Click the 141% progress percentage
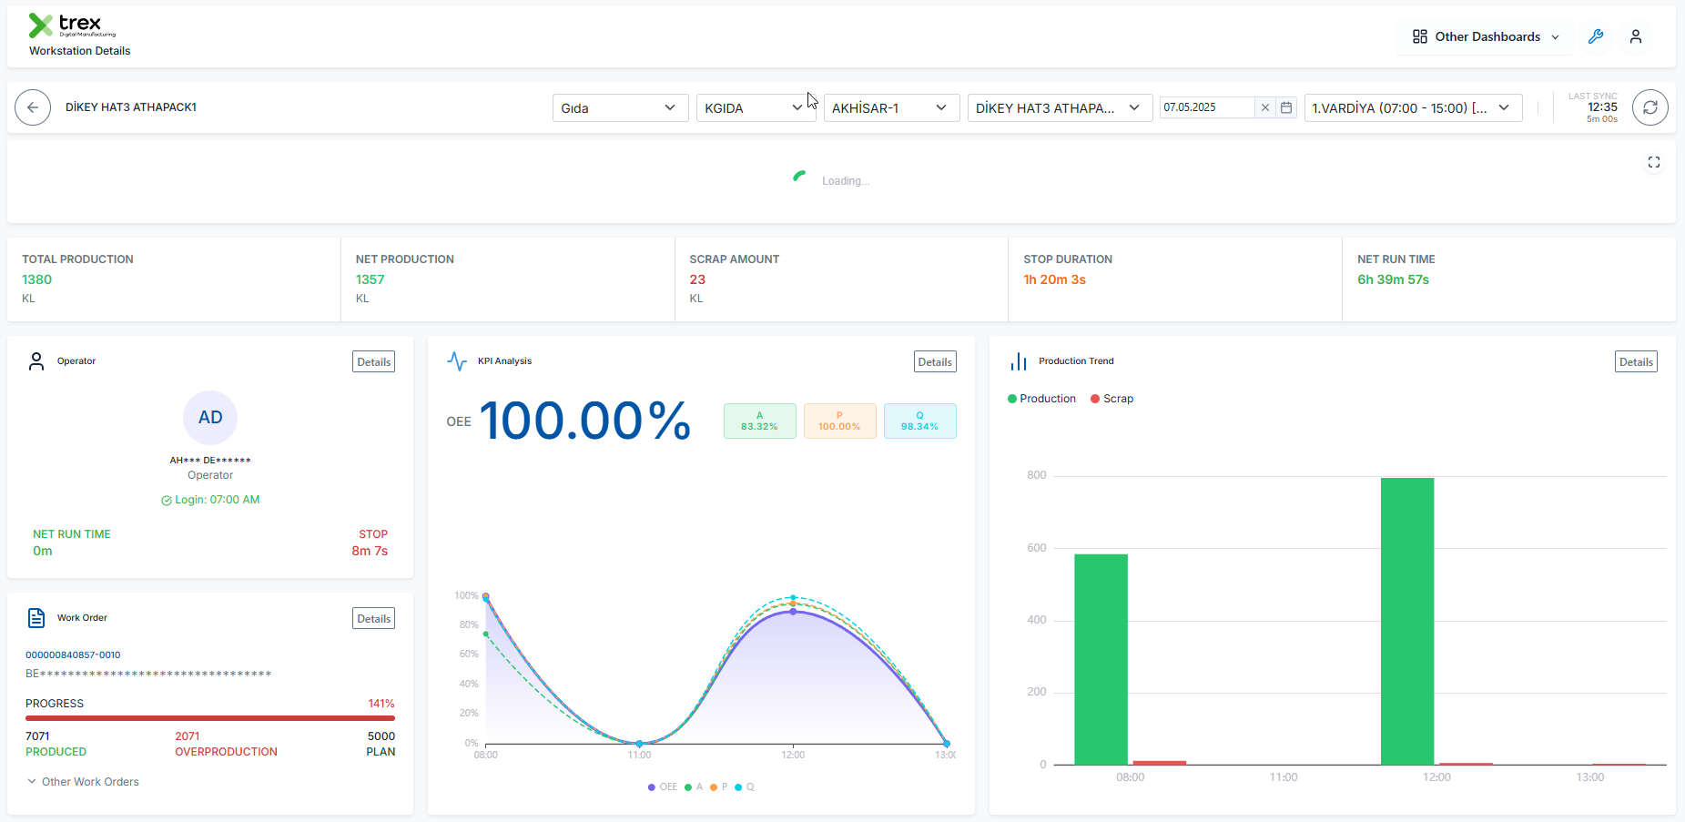 381,704
